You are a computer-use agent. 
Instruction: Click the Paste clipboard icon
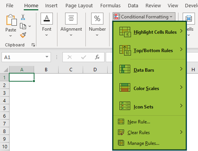(x=11, y=20)
